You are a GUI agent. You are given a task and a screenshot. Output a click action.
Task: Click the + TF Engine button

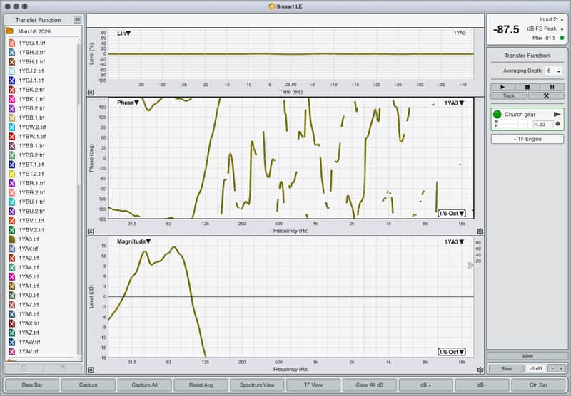[x=527, y=139]
